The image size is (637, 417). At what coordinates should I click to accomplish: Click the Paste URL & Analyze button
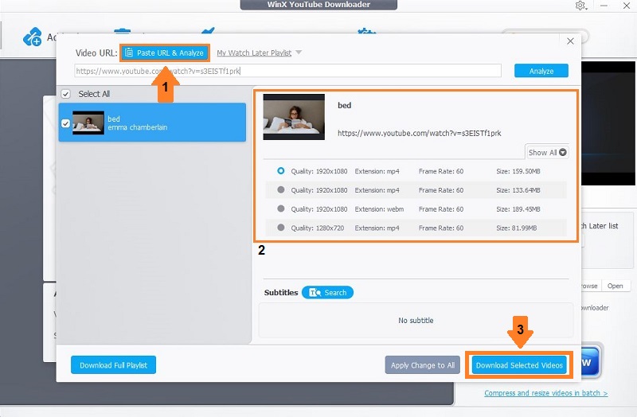click(165, 53)
